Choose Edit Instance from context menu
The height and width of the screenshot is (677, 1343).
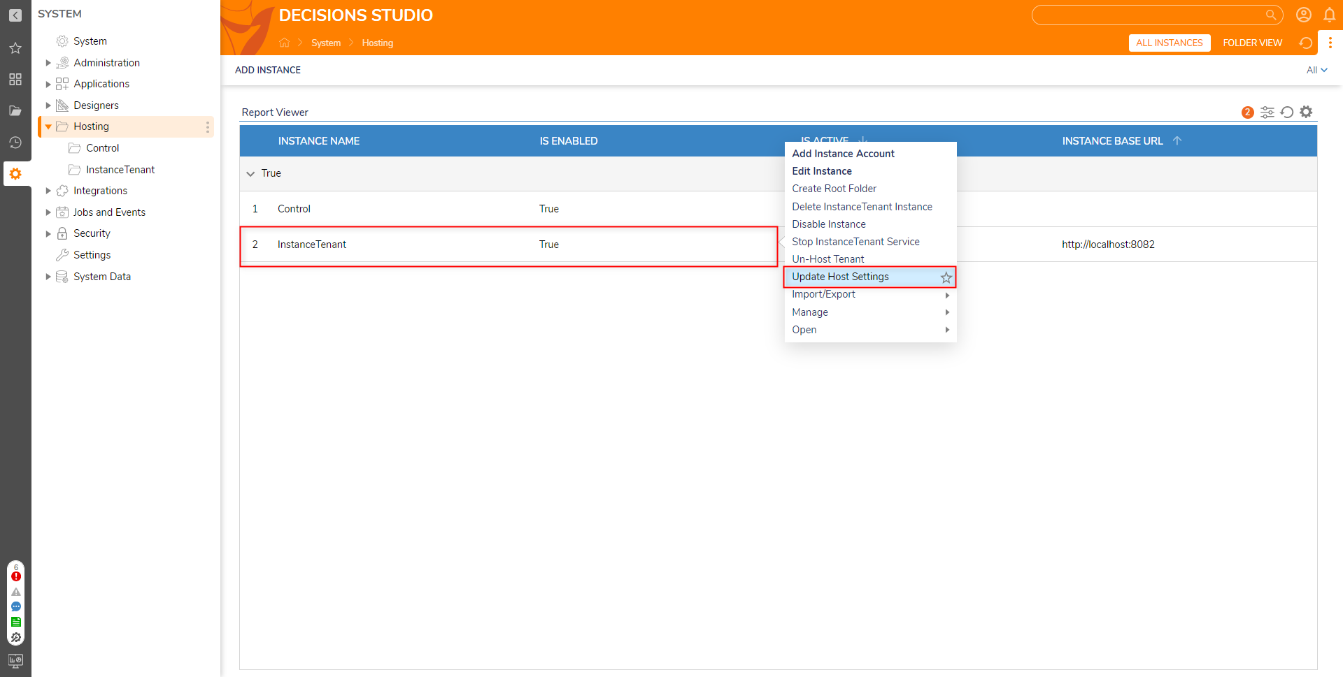point(822,171)
